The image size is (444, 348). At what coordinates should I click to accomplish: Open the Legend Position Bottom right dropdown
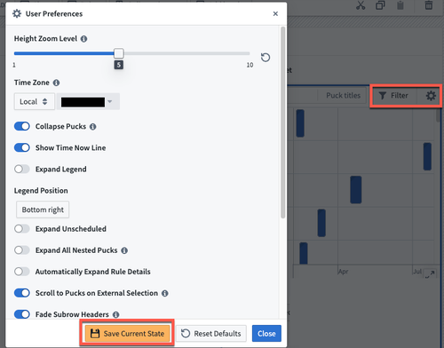(x=43, y=210)
